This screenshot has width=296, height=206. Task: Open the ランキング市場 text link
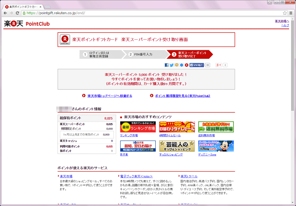129,135
